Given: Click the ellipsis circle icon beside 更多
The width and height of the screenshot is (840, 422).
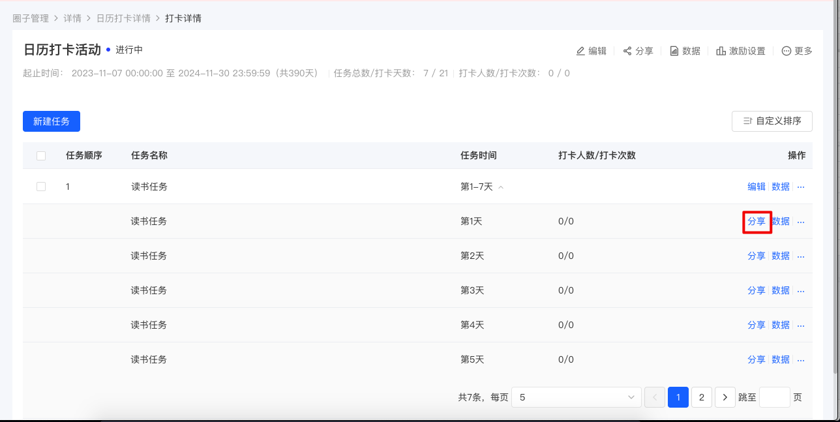Looking at the screenshot, I should (x=787, y=51).
